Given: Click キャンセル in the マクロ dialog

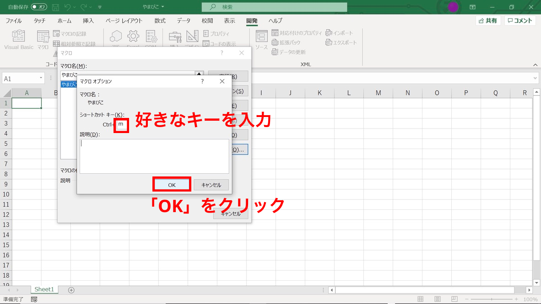Looking at the screenshot, I should pos(231,213).
